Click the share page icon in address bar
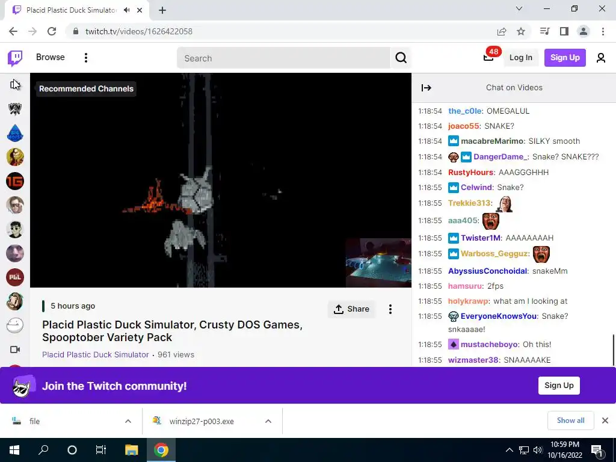 pos(502,31)
